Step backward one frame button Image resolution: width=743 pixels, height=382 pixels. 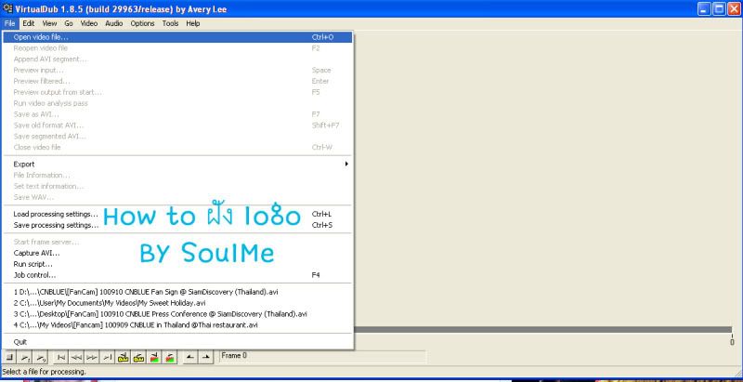[77, 357]
